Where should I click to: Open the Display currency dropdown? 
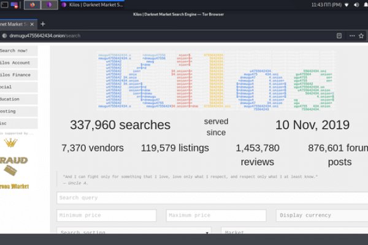pyautogui.click(x=321, y=216)
